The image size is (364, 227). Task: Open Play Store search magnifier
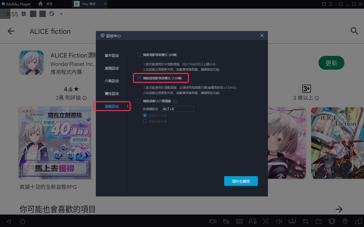point(354,31)
